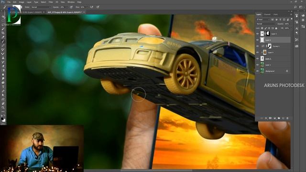The width and height of the screenshot is (306, 172).
Task: Select the Blur drop-shaped tool
Action: pos(3,75)
